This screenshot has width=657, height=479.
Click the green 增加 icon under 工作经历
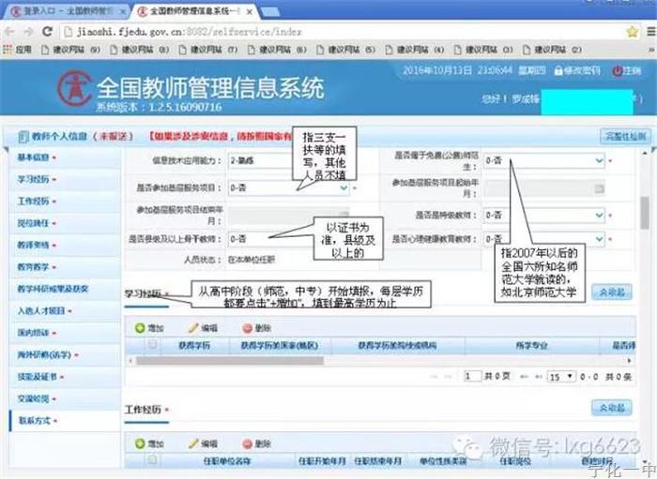(x=140, y=443)
